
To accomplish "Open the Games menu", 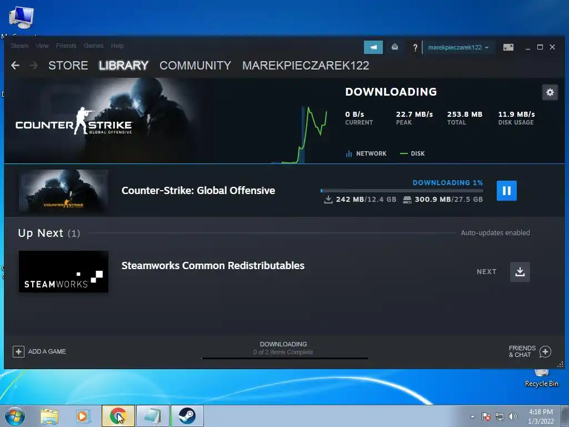I will [93, 46].
